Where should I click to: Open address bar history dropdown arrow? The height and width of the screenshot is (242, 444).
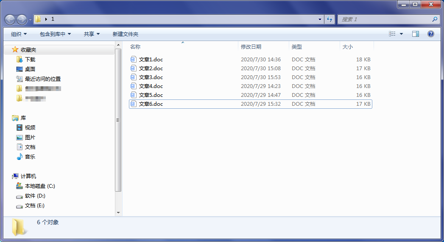[320, 19]
